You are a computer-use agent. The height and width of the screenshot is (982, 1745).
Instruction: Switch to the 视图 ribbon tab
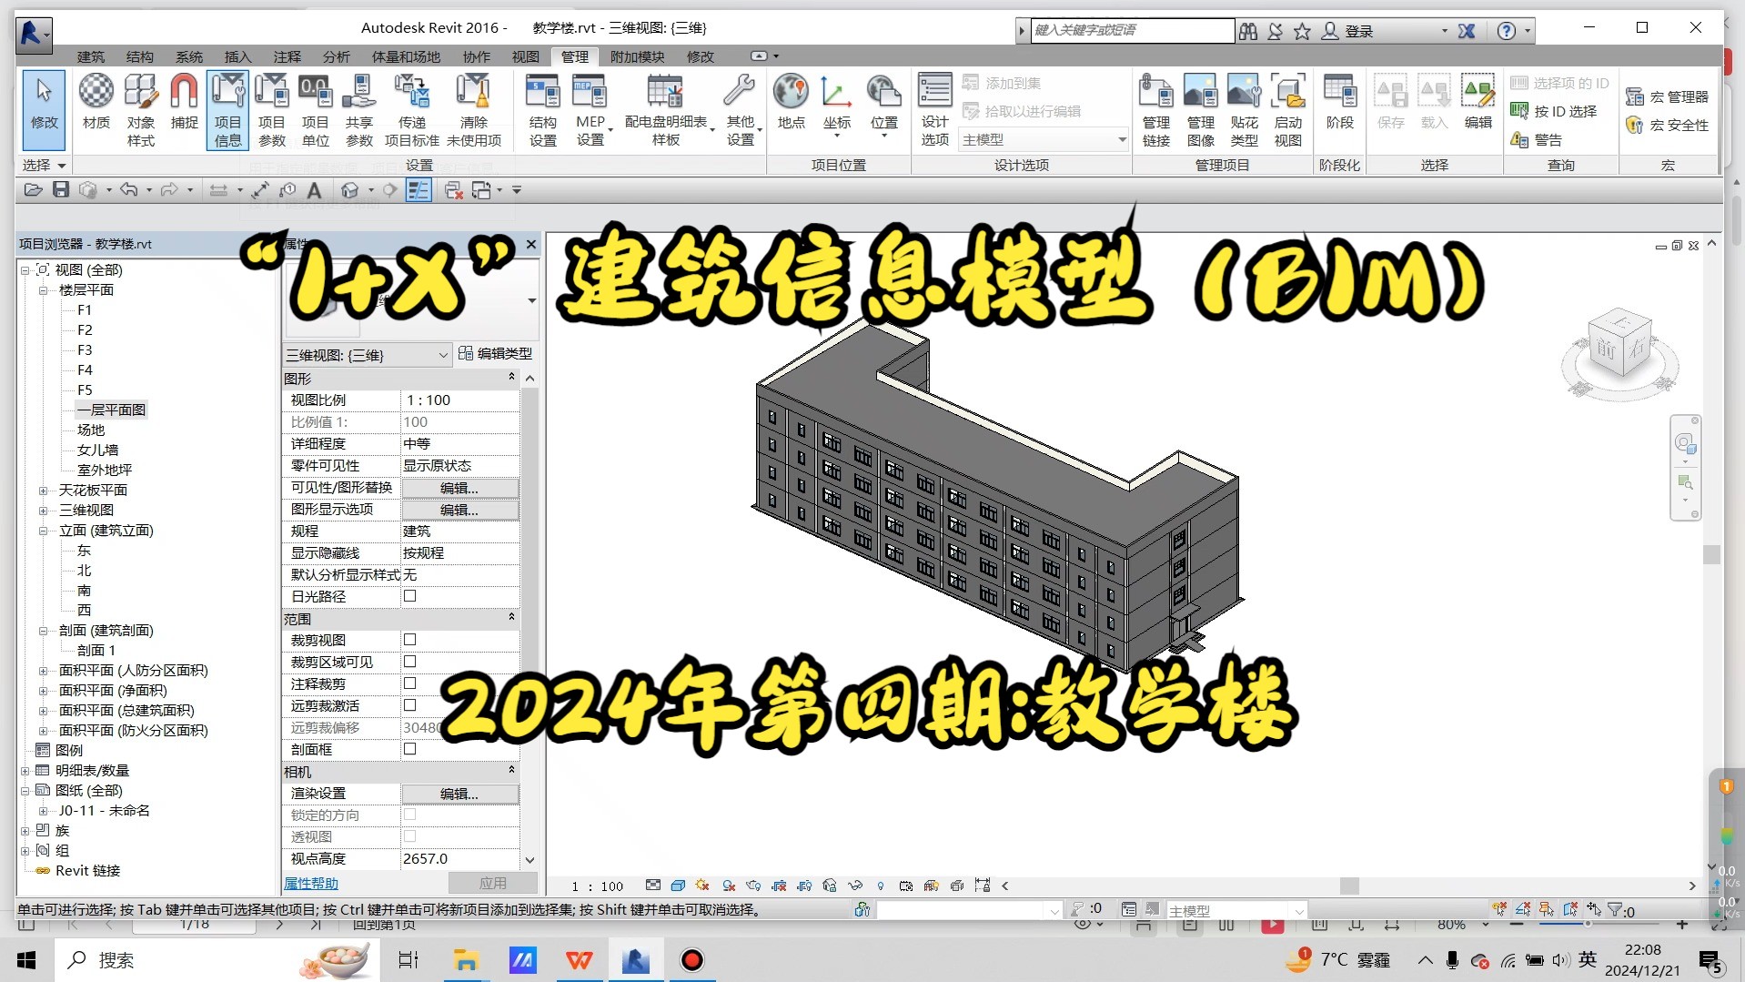[x=525, y=56]
